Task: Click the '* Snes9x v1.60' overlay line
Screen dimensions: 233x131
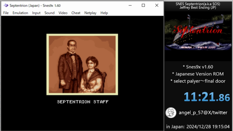Action: point(198,67)
